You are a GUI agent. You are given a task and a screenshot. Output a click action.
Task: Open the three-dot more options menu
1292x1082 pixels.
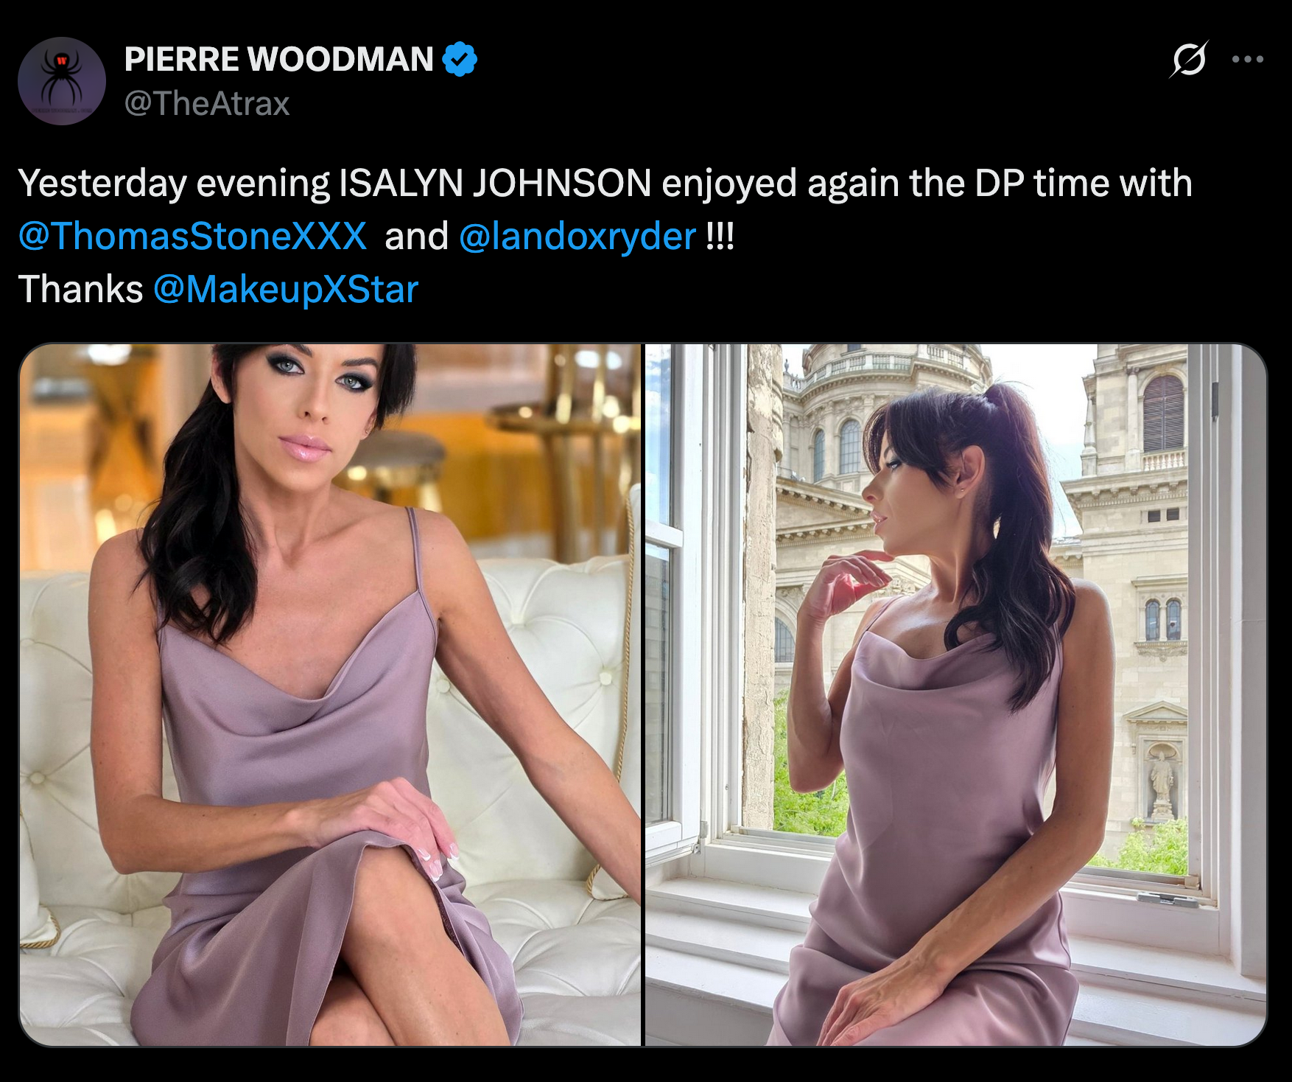pos(1248,59)
